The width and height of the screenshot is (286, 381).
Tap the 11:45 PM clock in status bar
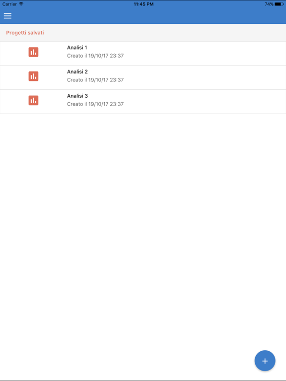[x=143, y=4]
